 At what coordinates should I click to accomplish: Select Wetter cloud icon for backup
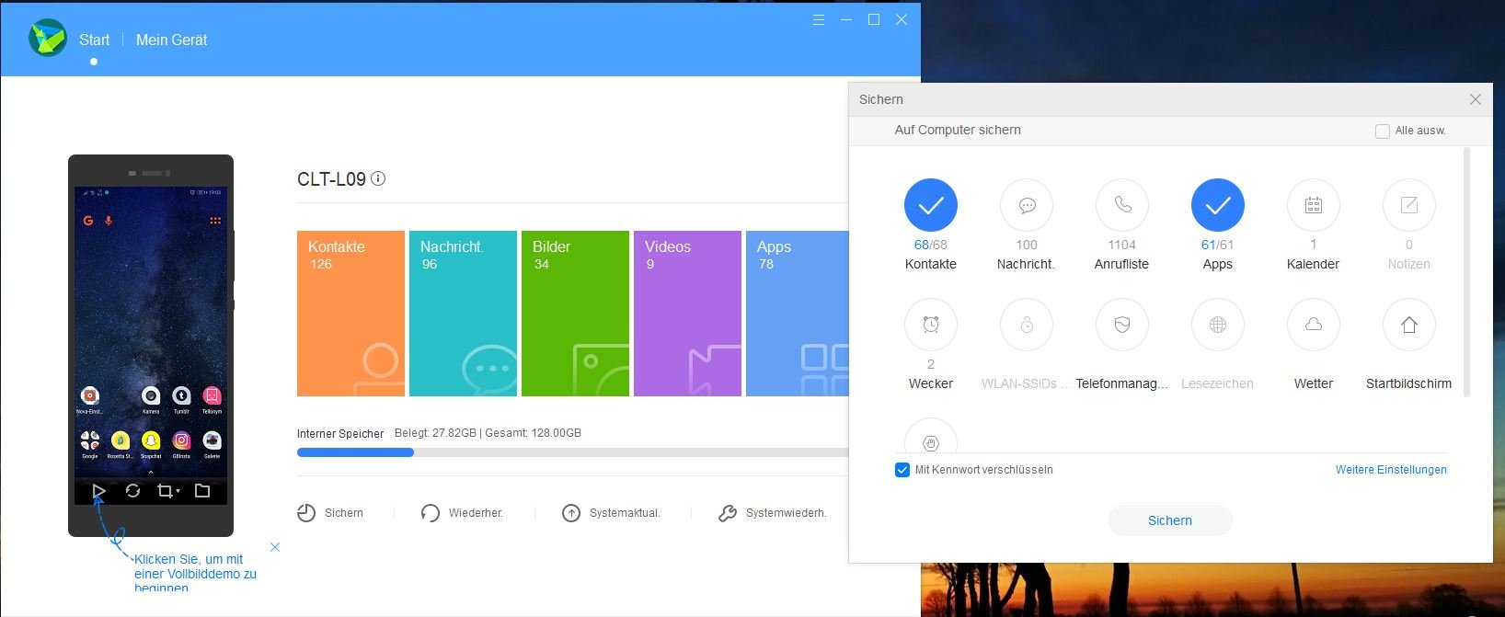(1314, 325)
